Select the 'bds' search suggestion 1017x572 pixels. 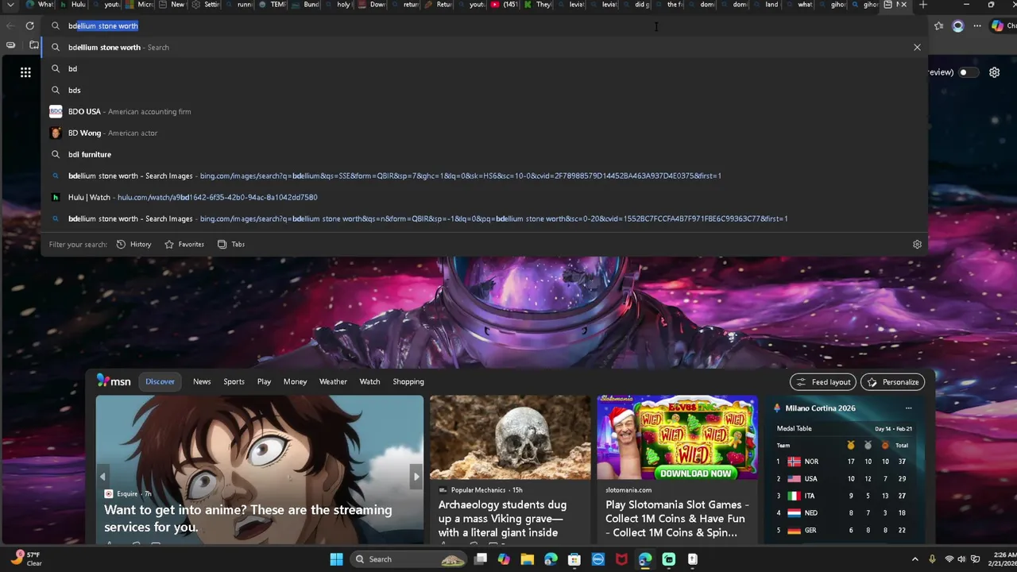(484, 90)
